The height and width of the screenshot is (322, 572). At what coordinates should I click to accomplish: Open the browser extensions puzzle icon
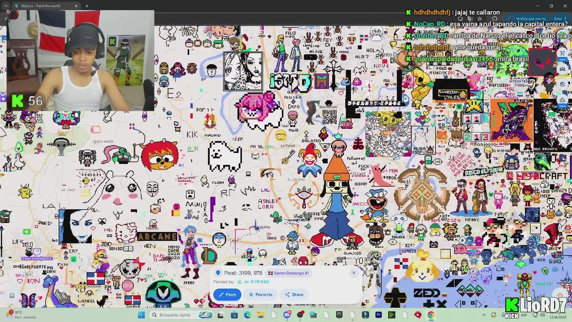click(495, 19)
